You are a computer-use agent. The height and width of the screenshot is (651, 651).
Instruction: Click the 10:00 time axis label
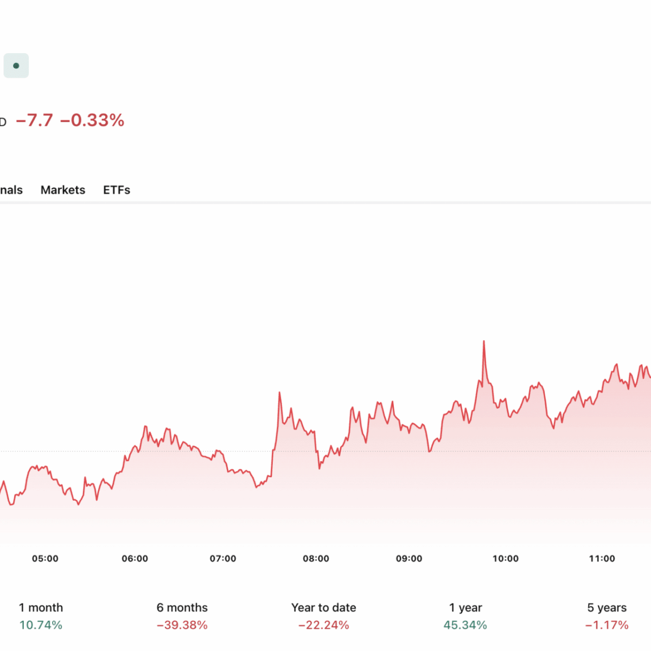[505, 558]
